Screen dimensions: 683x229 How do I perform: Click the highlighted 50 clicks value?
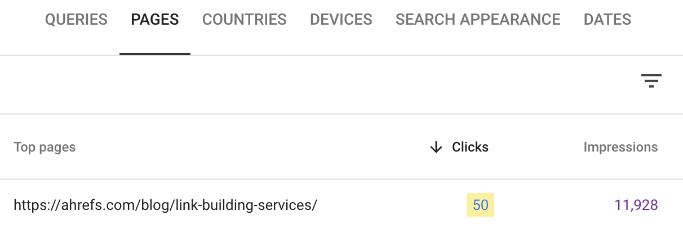(x=481, y=205)
